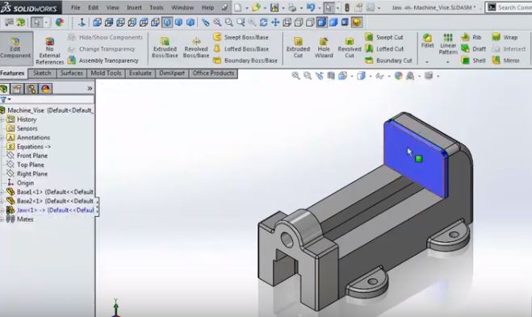Open the Apply Scene dropdown arrow
532x317 pixels.
419,76
